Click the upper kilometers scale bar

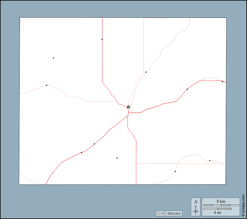tap(221, 205)
